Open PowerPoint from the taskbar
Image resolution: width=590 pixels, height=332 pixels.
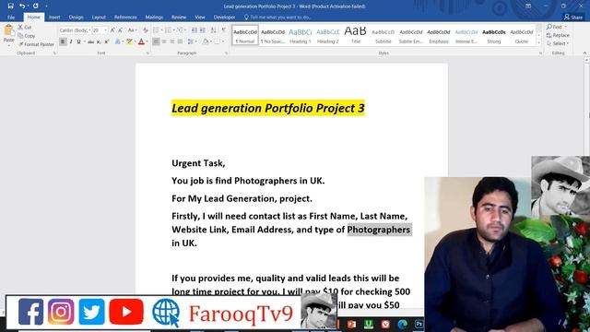351,324
